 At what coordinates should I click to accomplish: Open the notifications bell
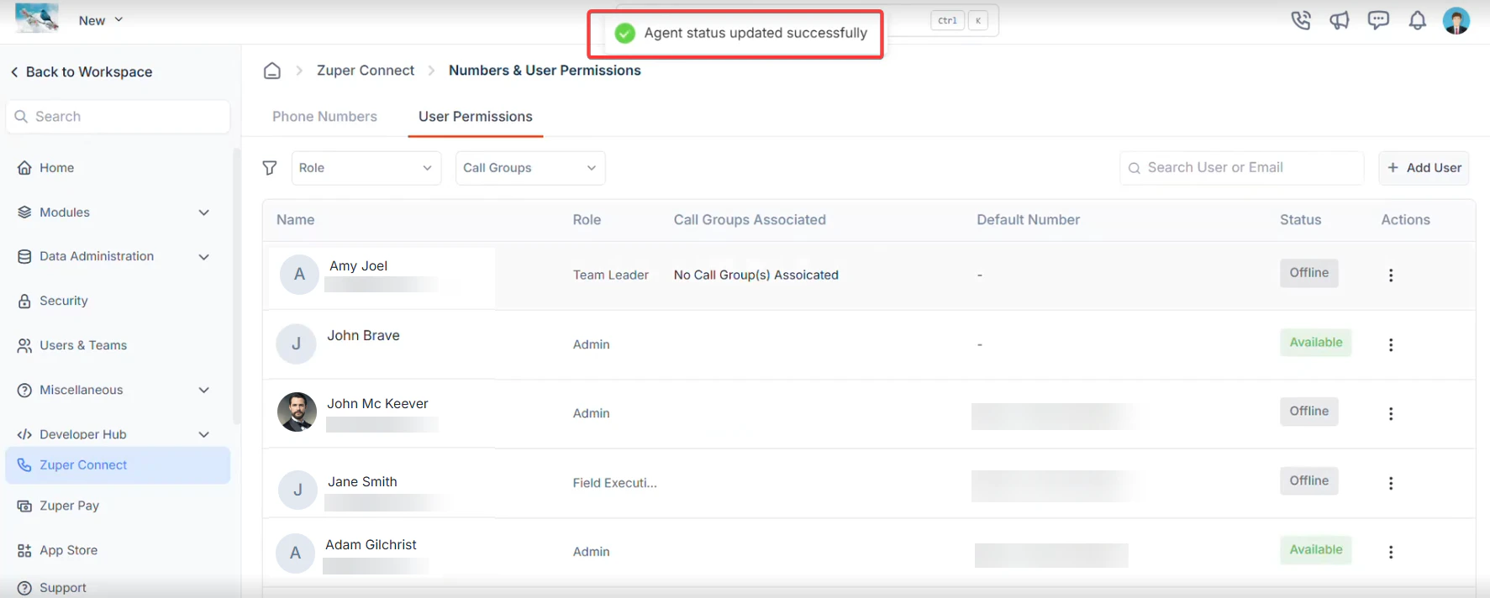pos(1418,20)
